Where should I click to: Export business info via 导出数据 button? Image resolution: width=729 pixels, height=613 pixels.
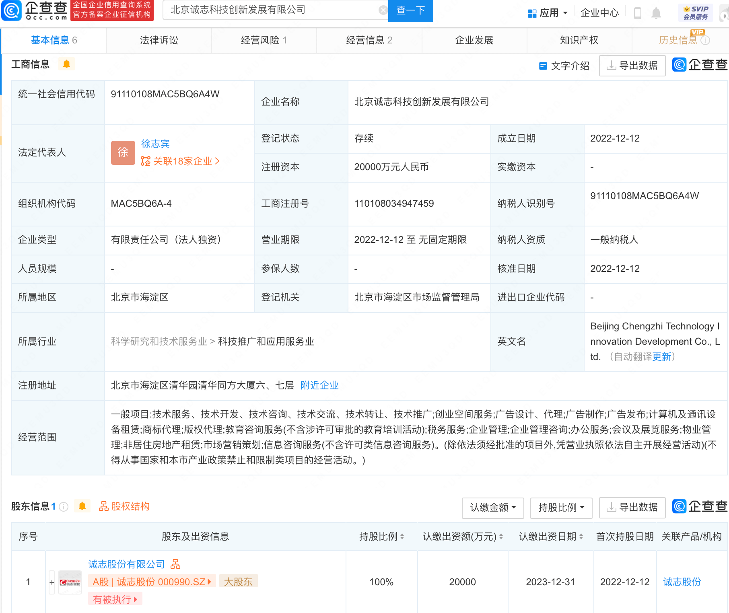(x=632, y=66)
